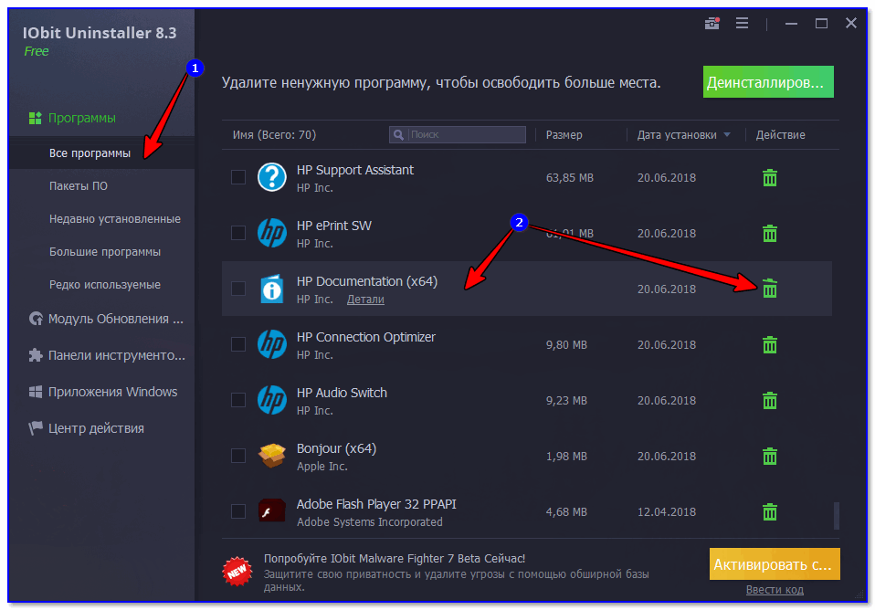This screenshot has height=610, width=875.
Task: Click the program list scrollbar thumb
Action: pos(836,515)
